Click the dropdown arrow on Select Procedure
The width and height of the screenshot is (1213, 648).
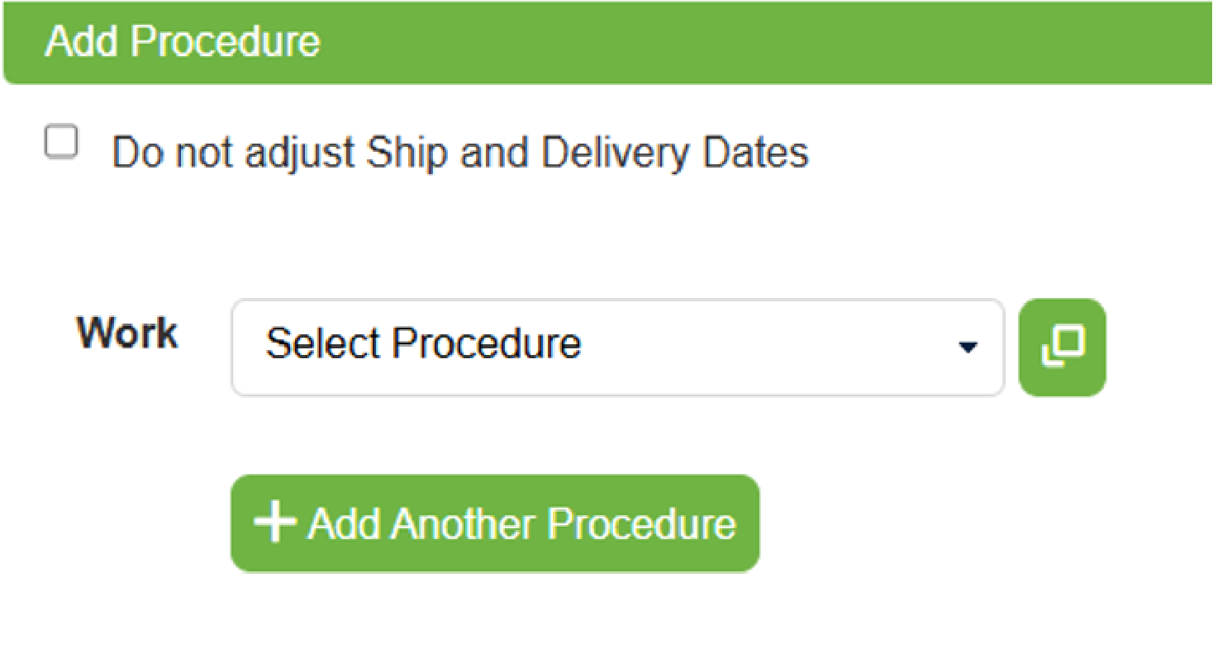click(x=968, y=348)
